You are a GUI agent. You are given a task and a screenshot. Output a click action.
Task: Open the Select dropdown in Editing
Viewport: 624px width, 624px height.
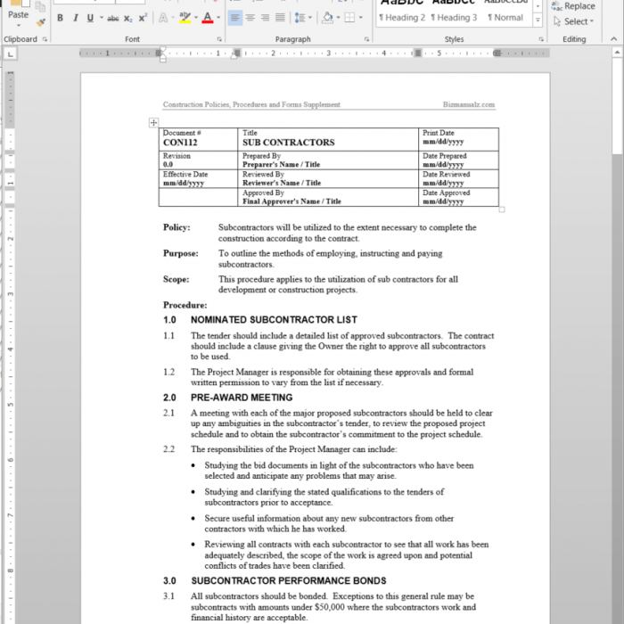(x=573, y=21)
